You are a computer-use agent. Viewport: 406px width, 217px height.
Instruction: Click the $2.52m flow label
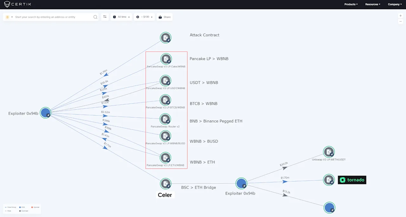106,112
